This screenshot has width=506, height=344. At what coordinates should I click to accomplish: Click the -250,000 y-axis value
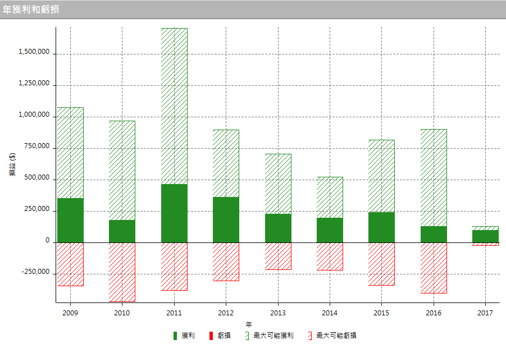point(35,272)
